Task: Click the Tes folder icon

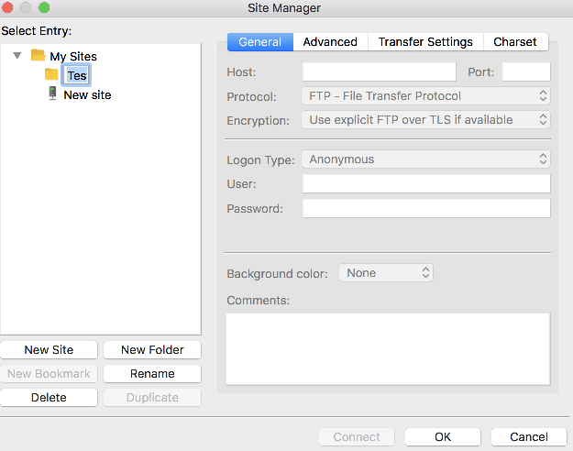Action: coord(51,75)
